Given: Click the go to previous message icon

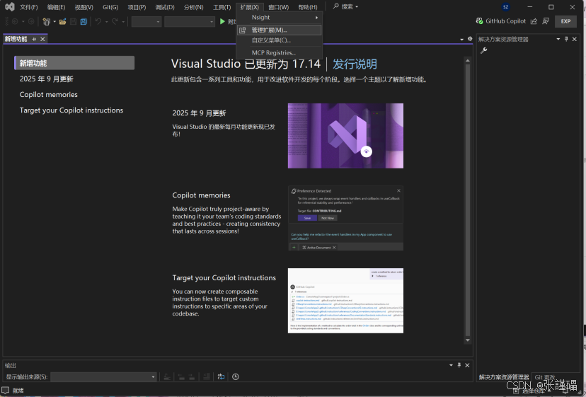Looking at the screenshot, I should pyautogui.click(x=181, y=376).
